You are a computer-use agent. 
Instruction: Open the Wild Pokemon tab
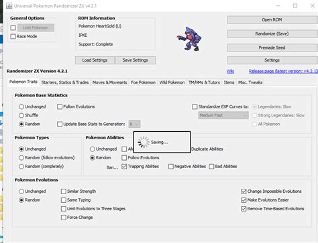point(172,82)
